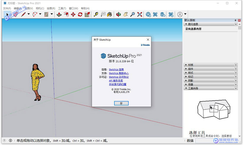Open the SketchUp 帮助中心 link
This screenshot has width=243, height=145.
pos(119,73)
